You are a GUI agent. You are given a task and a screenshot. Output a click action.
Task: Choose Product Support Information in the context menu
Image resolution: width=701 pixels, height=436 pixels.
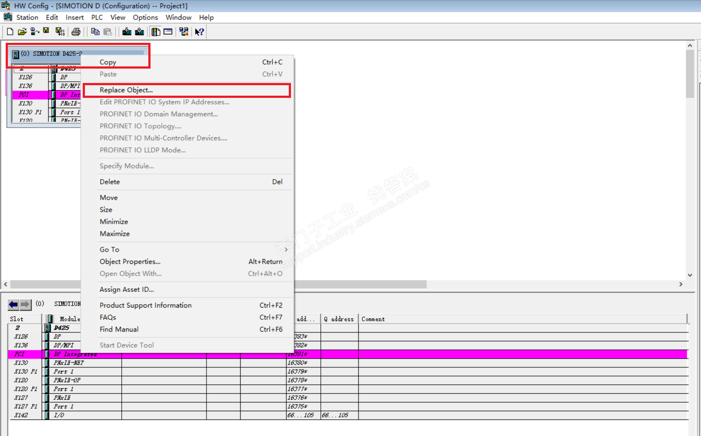[188, 305]
